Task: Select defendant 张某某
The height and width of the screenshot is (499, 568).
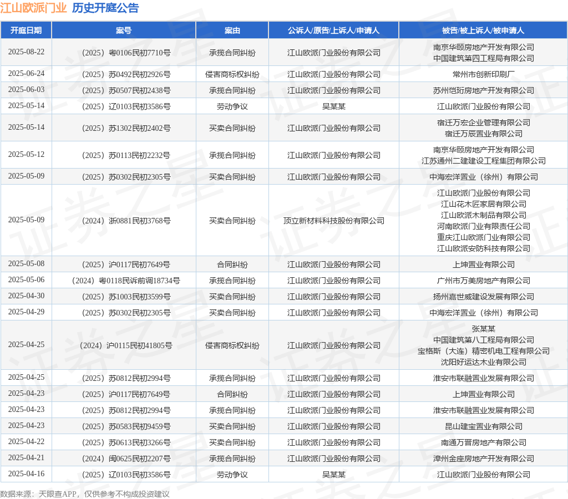Action: 484,329
